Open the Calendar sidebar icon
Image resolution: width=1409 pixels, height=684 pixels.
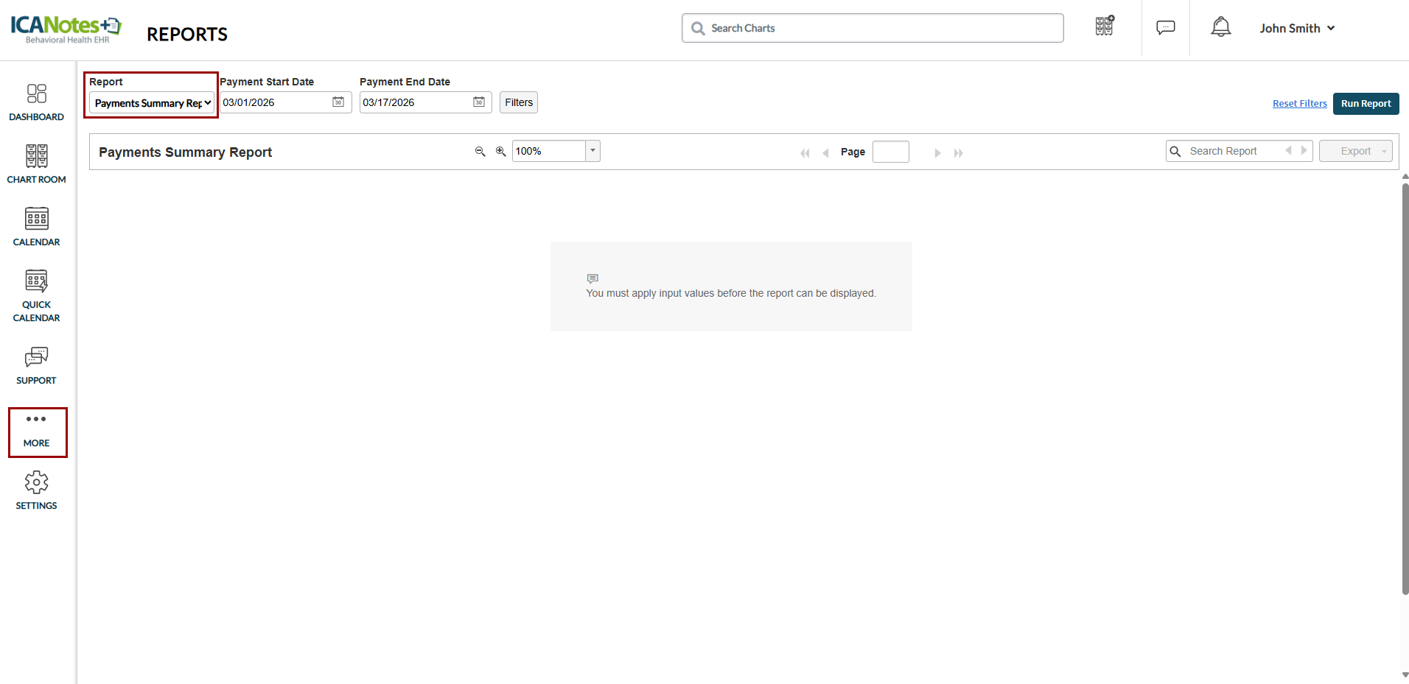tap(36, 227)
